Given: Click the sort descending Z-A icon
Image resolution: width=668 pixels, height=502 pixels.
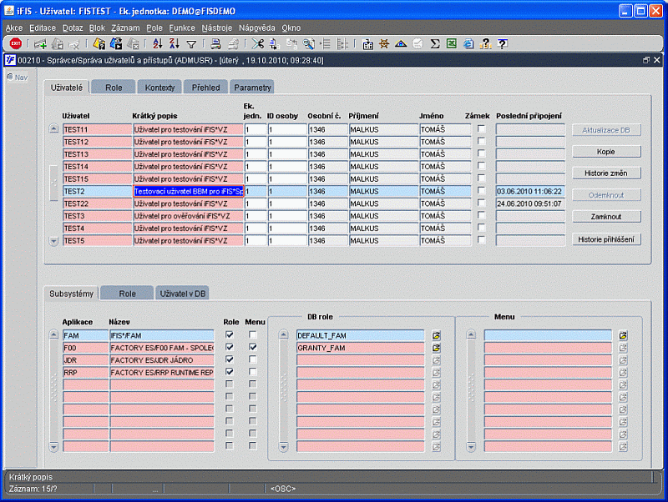Looking at the screenshot, I should [x=175, y=43].
